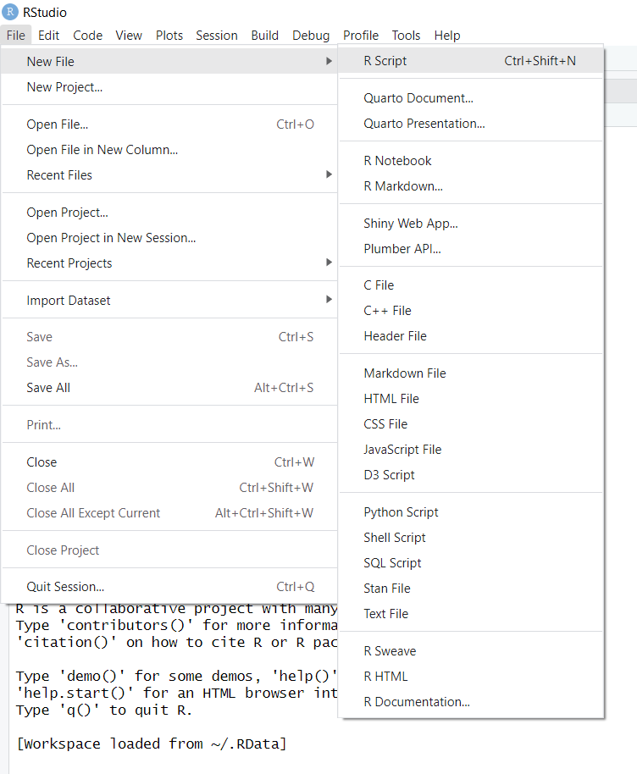
Task: Create a new R Documentation... file
Action: click(471, 702)
